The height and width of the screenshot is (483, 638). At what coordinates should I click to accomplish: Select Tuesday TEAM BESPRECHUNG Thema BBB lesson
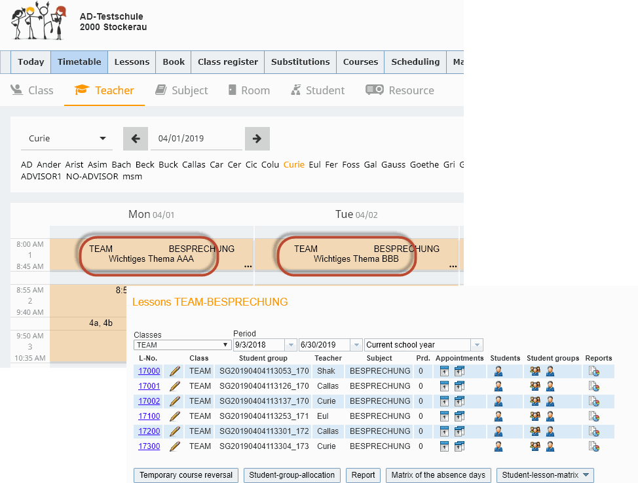[356, 254]
